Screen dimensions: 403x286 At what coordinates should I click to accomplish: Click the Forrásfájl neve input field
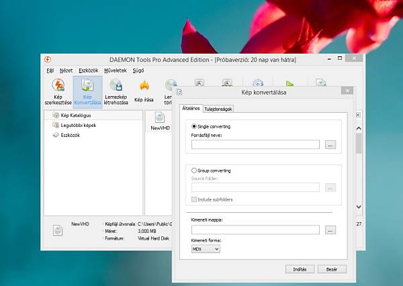(255, 144)
